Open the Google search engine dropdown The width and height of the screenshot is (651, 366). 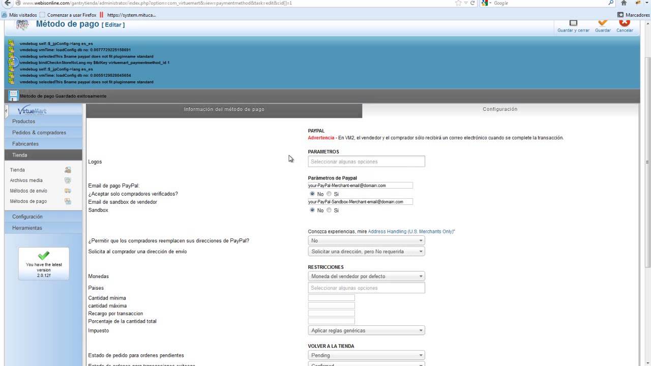pos(487,3)
